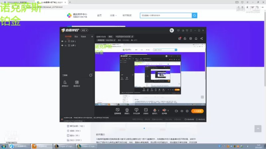Start recording with the camcorder icon

coord(177,111)
